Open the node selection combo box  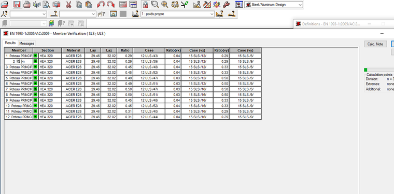click(28, 14)
